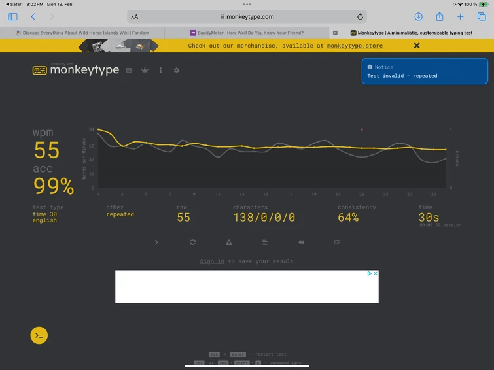
Task: Switch to the BuddyMeter tab
Action: click(247, 33)
